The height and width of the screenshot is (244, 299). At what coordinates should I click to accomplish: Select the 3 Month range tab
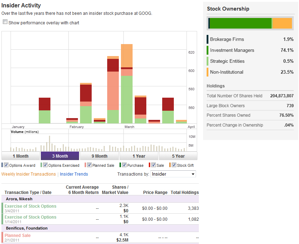point(60,156)
